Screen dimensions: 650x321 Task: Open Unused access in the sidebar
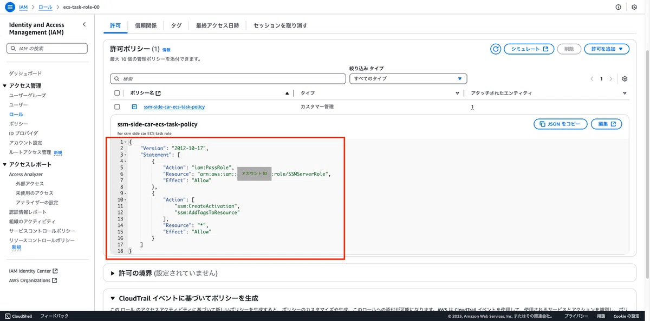(35, 193)
